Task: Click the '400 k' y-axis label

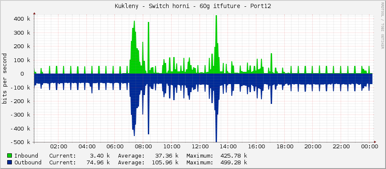Action: (22, 19)
